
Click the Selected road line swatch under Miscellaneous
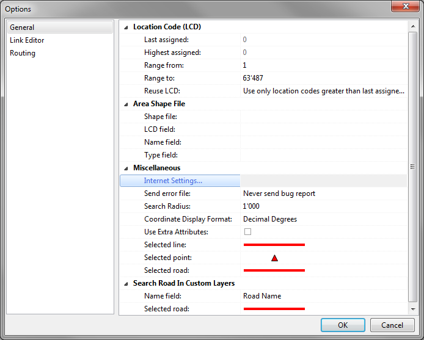coord(274,270)
